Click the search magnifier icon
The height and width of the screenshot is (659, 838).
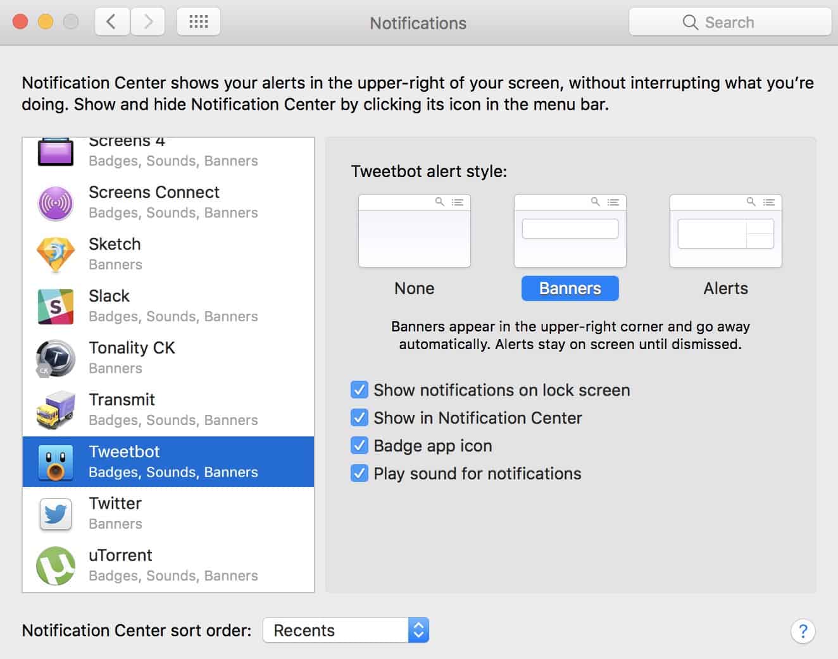pyautogui.click(x=690, y=23)
